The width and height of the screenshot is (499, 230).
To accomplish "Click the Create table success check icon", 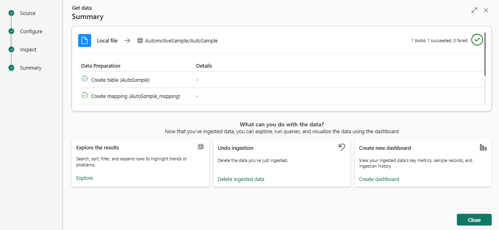I will 85,79.
